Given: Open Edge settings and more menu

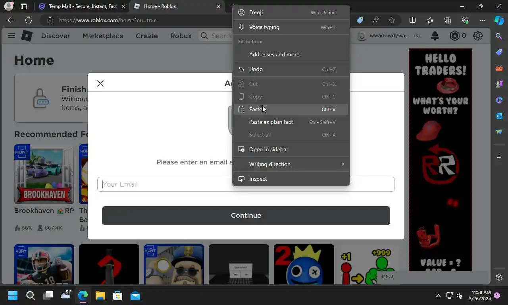Looking at the screenshot, I should click(x=483, y=20).
